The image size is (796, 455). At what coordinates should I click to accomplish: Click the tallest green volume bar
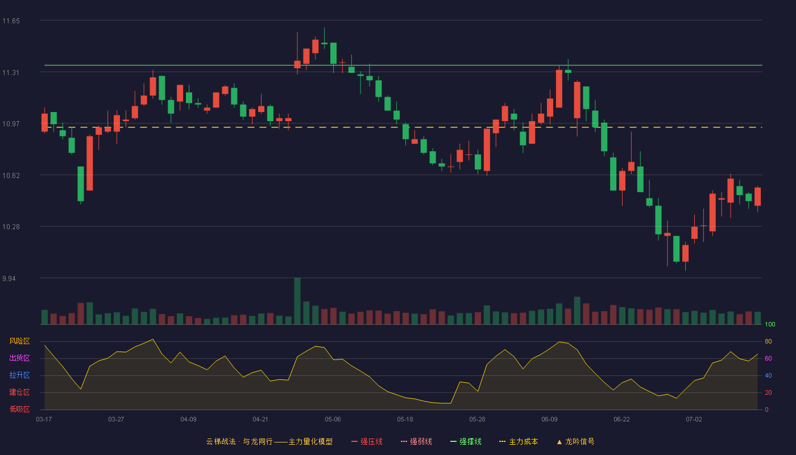297,301
